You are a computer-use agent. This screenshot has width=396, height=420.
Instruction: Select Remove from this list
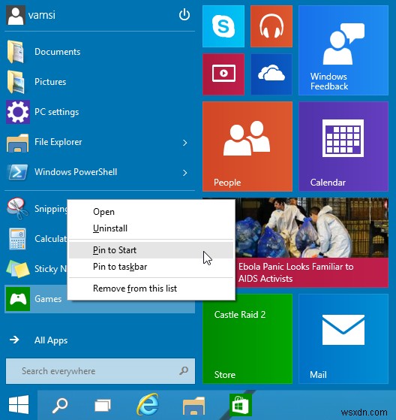point(151,289)
